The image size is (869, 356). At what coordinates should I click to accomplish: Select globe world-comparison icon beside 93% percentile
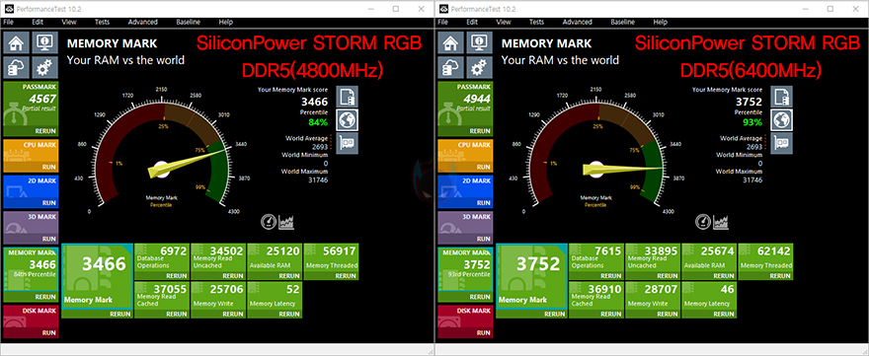[x=781, y=119]
